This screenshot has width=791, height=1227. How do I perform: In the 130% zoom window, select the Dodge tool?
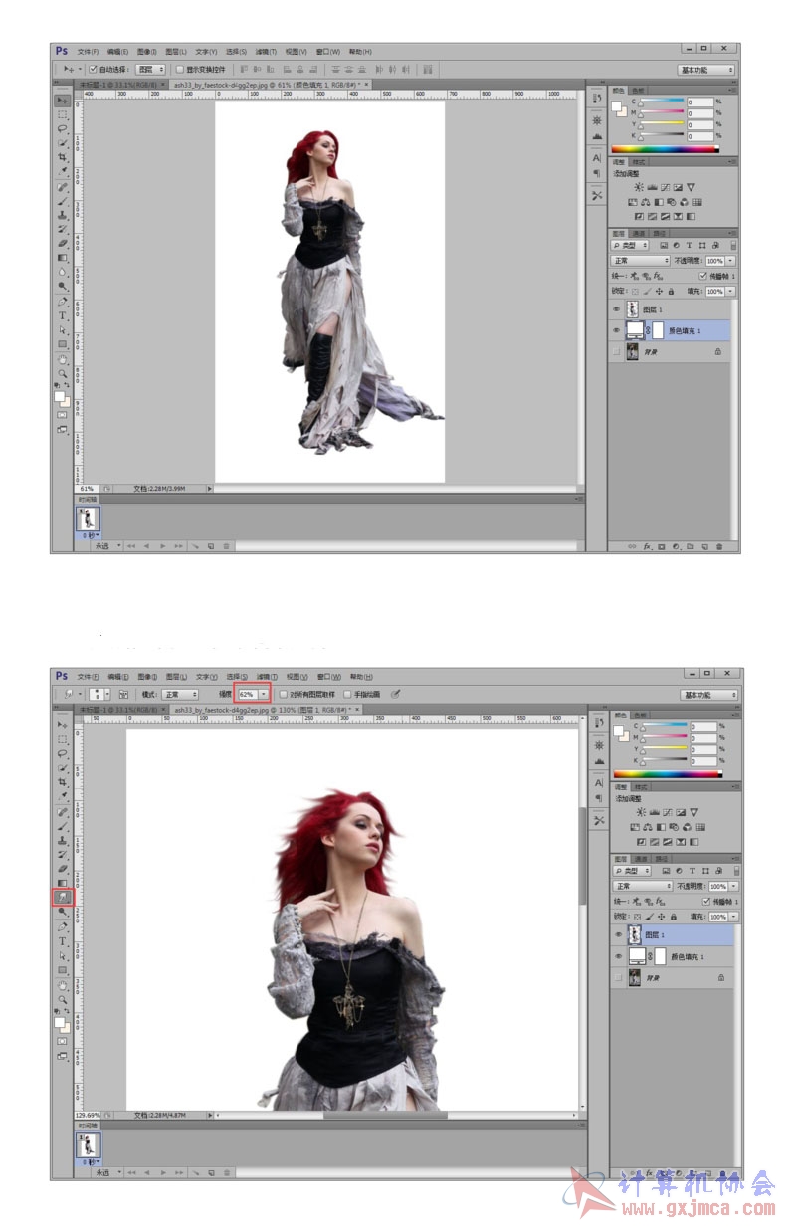62,911
